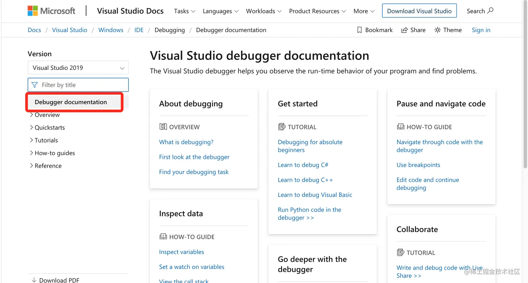The image size is (528, 283).
Task: Click the Microsoft logo
Action: coord(51,11)
